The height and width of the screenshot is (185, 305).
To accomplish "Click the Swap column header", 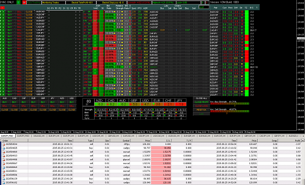I will pos(267,141).
